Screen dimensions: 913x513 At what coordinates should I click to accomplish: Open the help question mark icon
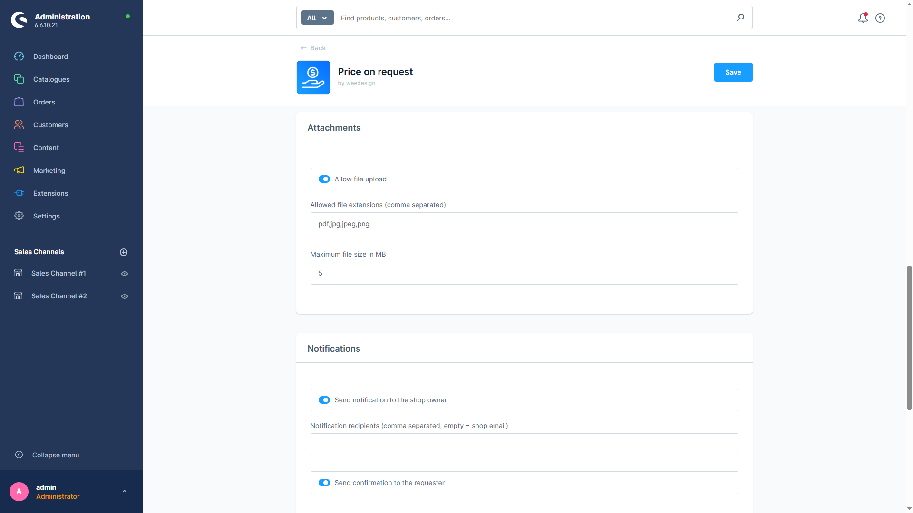880,18
